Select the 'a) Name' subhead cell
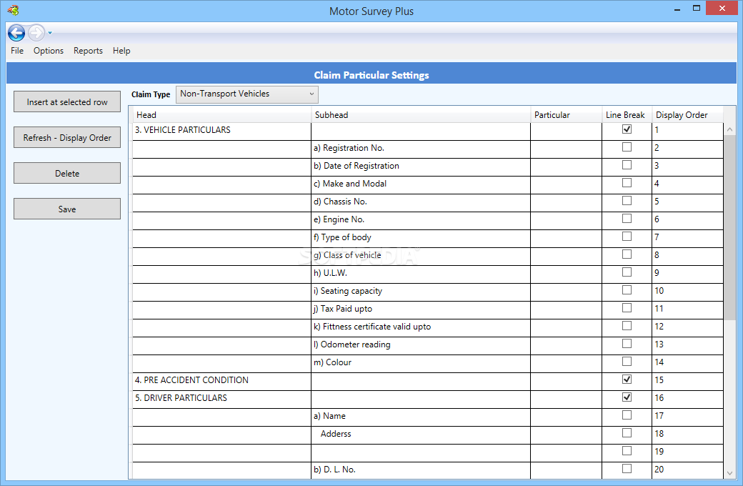The height and width of the screenshot is (486, 743). click(421, 416)
